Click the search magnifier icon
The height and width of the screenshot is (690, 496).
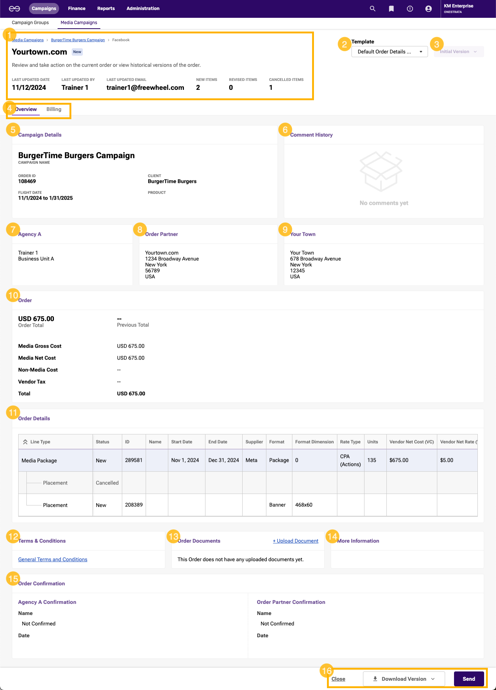point(372,9)
